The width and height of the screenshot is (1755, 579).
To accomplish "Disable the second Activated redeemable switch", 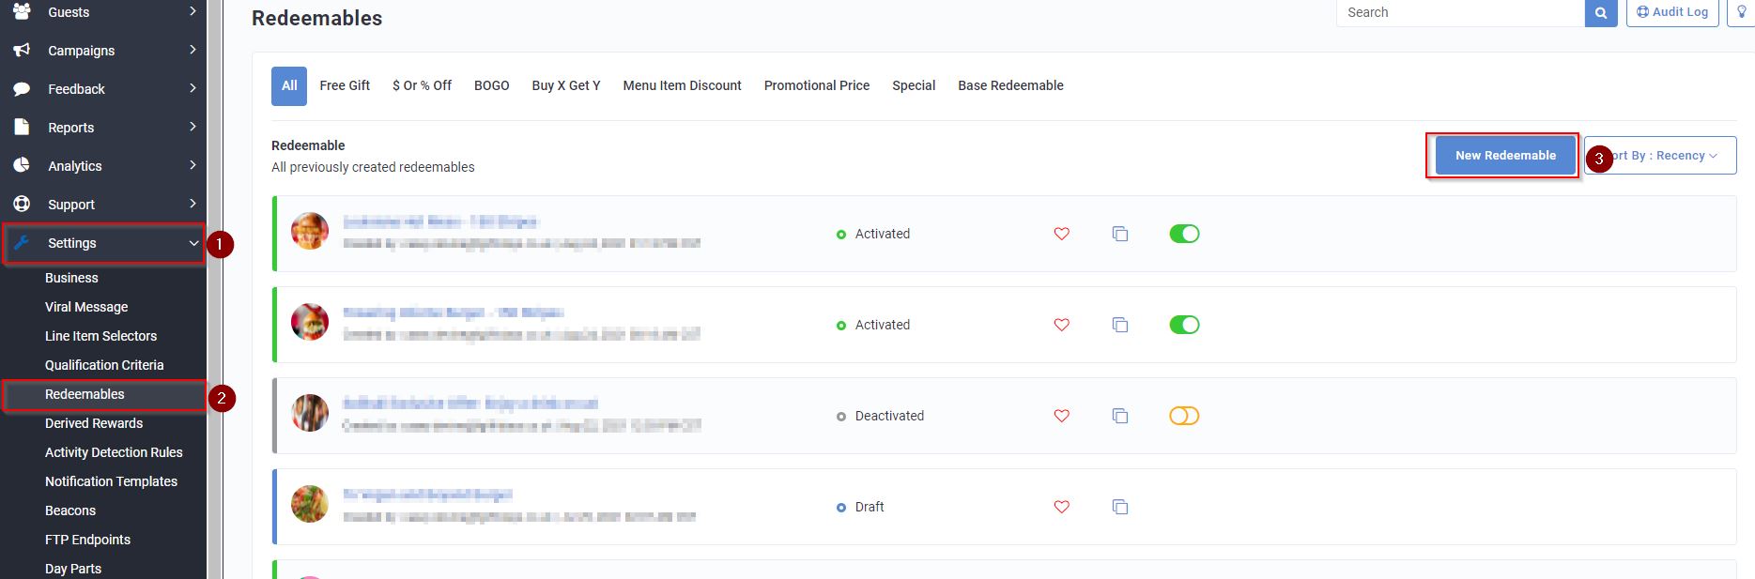I will pos(1183,325).
